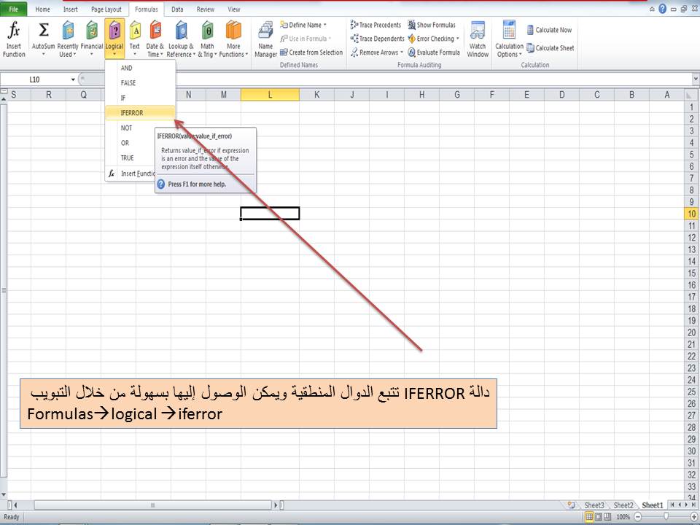The image size is (700, 525).
Task: Switch to the Home tab
Action: [x=42, y=9]
